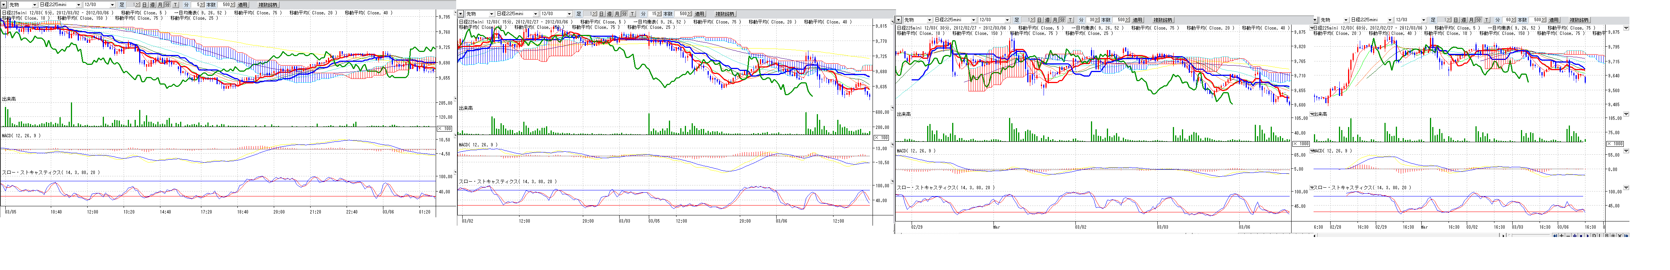Select the 日 (daily) period button in the 5-minute chart

tap(144, 5)
